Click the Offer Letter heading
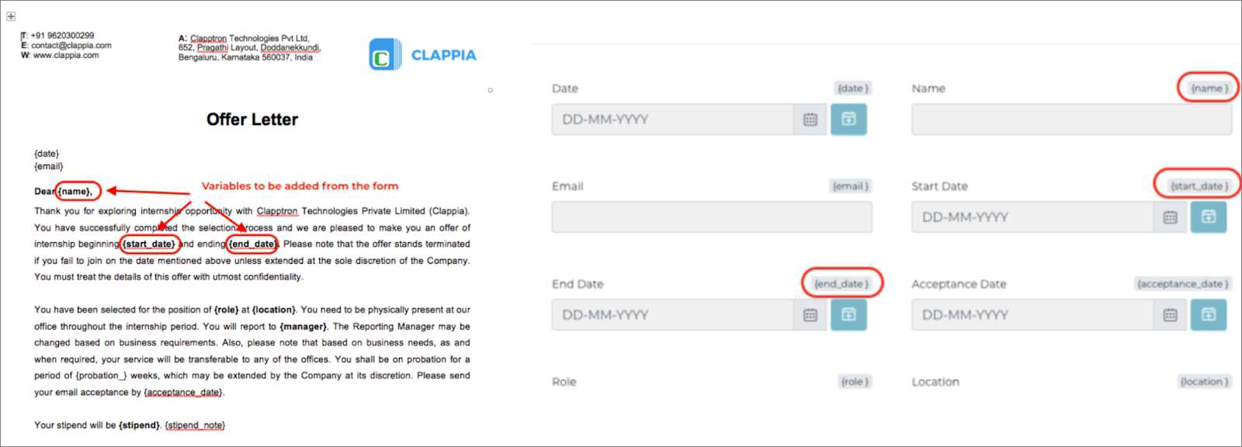The height and width of the screenshot is (447, 1242). 252,120
